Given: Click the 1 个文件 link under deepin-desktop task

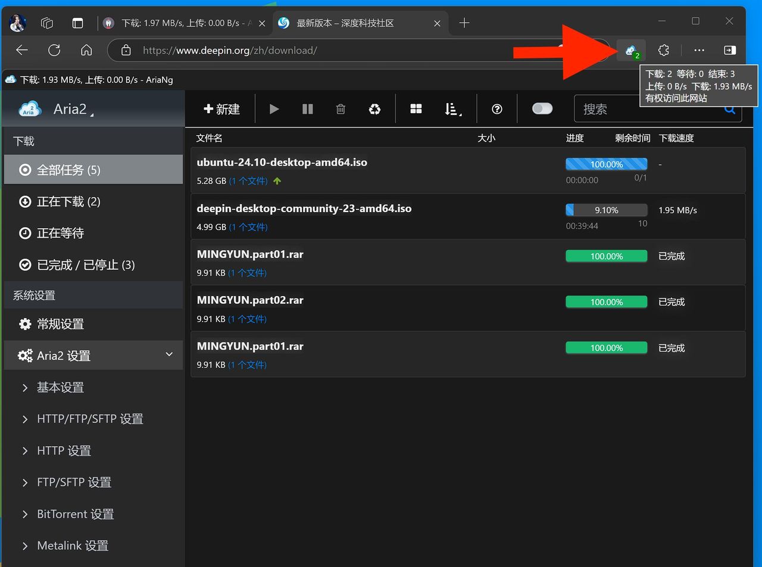Looking at the screenshot, I should 248,227.
